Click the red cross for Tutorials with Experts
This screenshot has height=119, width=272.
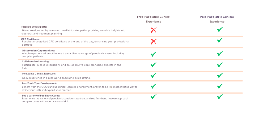click(x=154, y=30)
